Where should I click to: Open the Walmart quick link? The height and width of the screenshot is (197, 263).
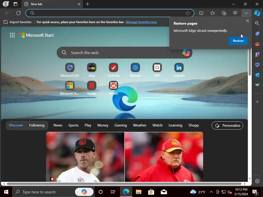point(135,70)
